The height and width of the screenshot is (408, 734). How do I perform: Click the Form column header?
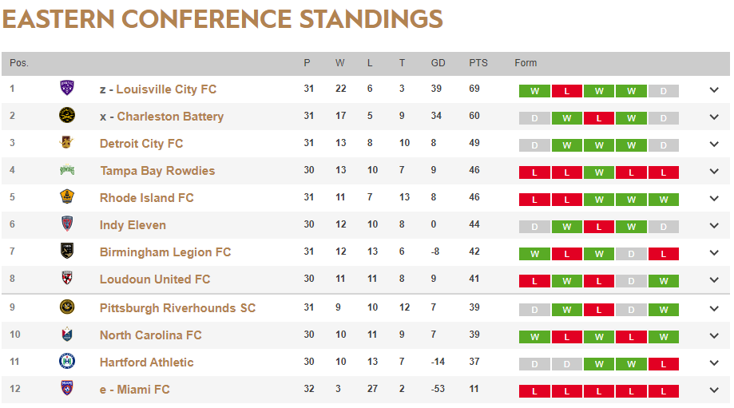526,63
